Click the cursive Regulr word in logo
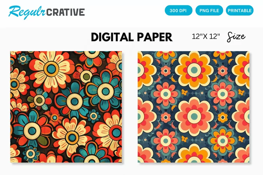This screenshot has height=175, width=263. coord(27,12)
